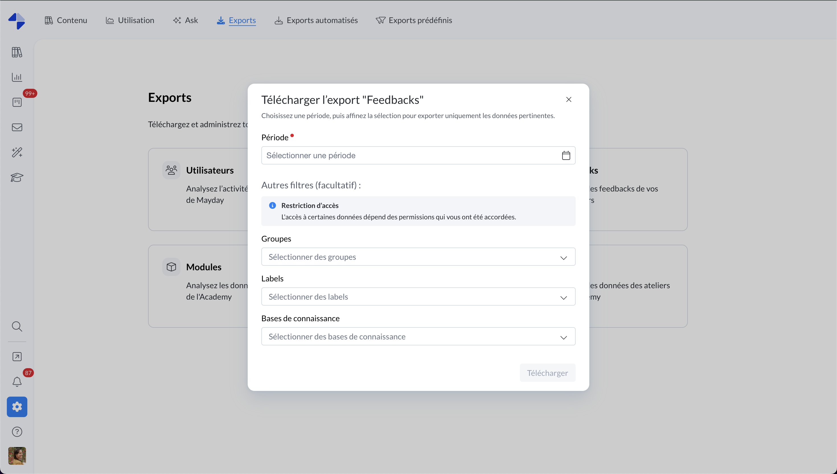Screen dimensions: 837x474
Task: Click the magic wand sidebar icon
Action: (x=17, y=152)
